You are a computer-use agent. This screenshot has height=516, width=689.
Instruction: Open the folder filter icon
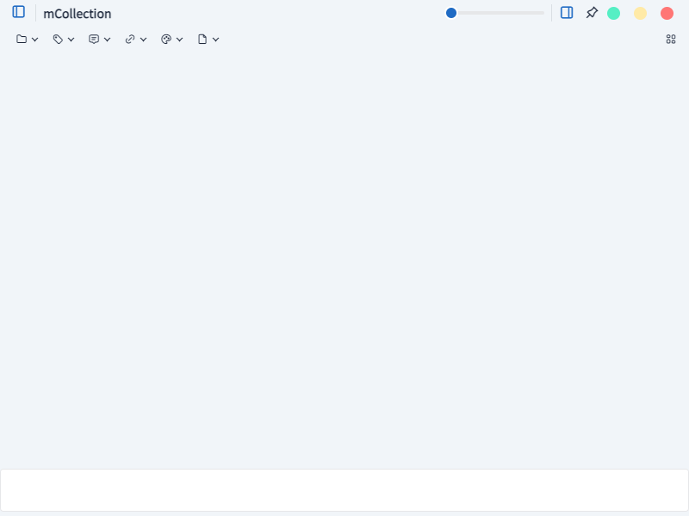(22, 39)
